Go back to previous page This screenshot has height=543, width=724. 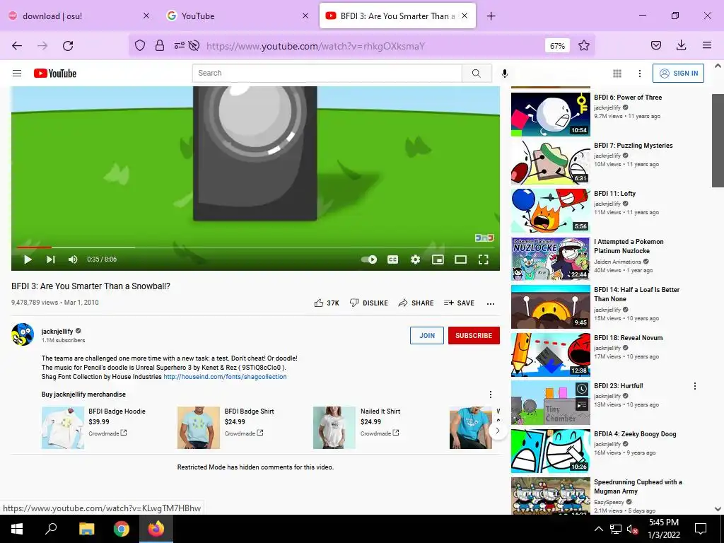click(x=17, y=46)
